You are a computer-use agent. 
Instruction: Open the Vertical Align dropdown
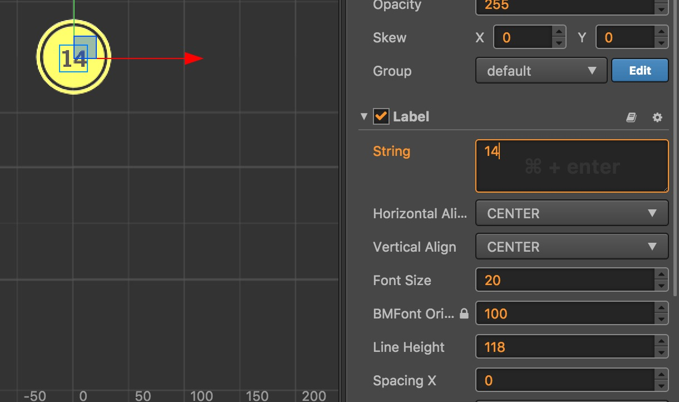pos(572,247)
